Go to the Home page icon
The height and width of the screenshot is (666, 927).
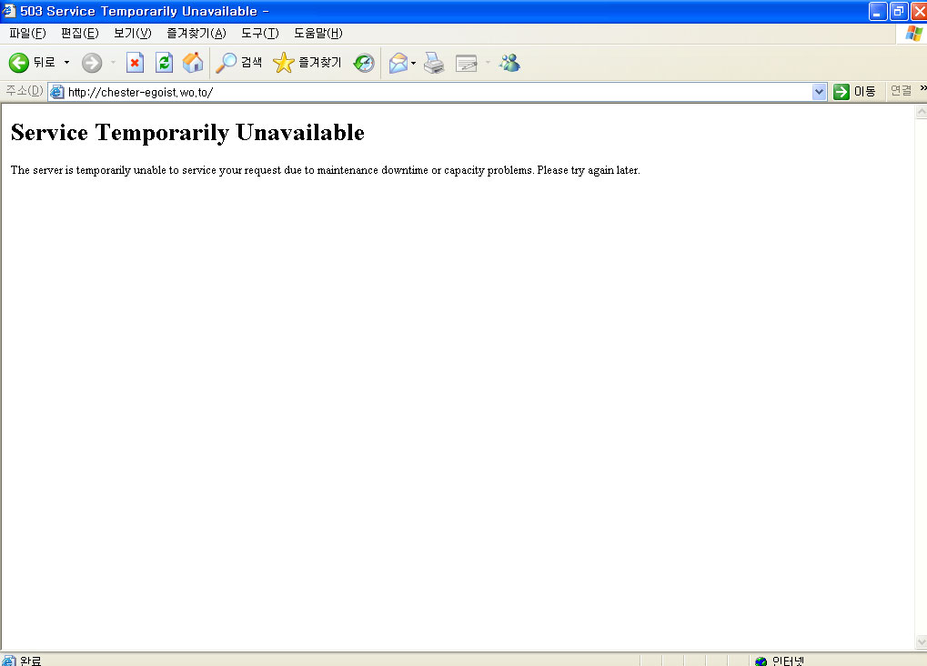193,63
